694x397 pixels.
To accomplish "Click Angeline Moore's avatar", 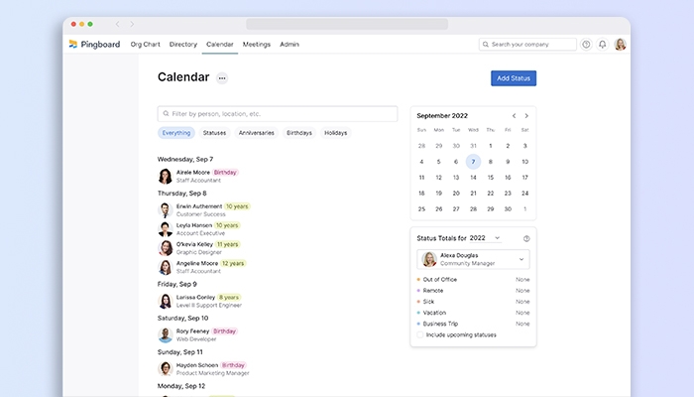I will click(166, 267).
